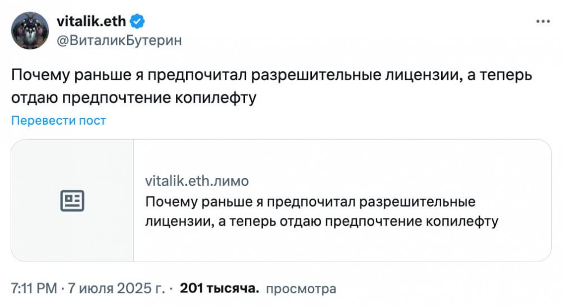Image resolution: width=562 pixels, height=306 pixels.
Task: Click the first line of the post text
Action: [x=271, y=75]
